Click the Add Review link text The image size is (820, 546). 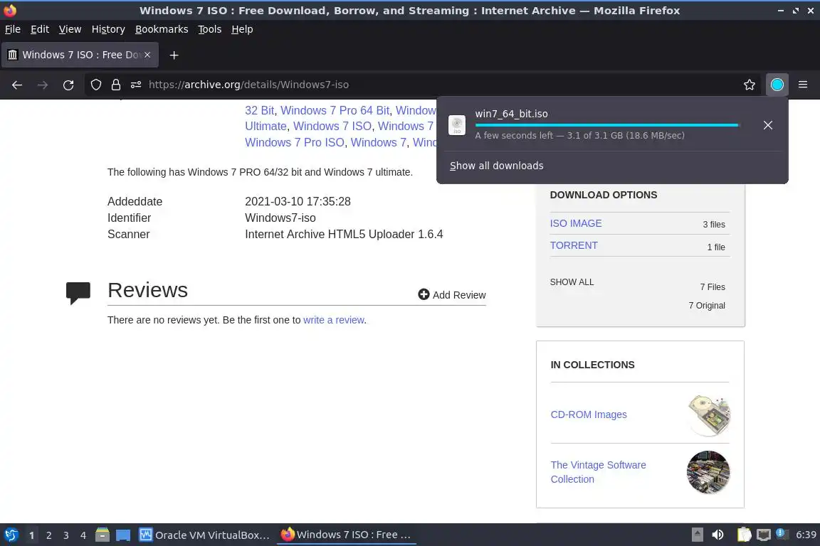(x=459, y=294)
